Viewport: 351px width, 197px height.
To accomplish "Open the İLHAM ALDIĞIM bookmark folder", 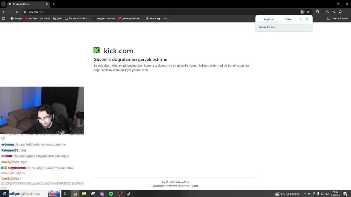I will tap(77, 19).
